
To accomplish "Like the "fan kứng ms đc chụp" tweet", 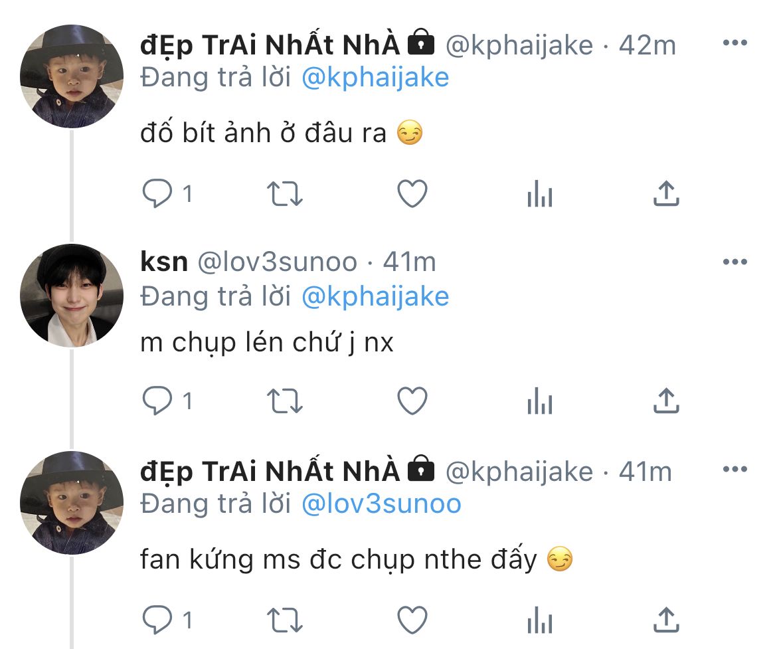I will tap(412, 620).
